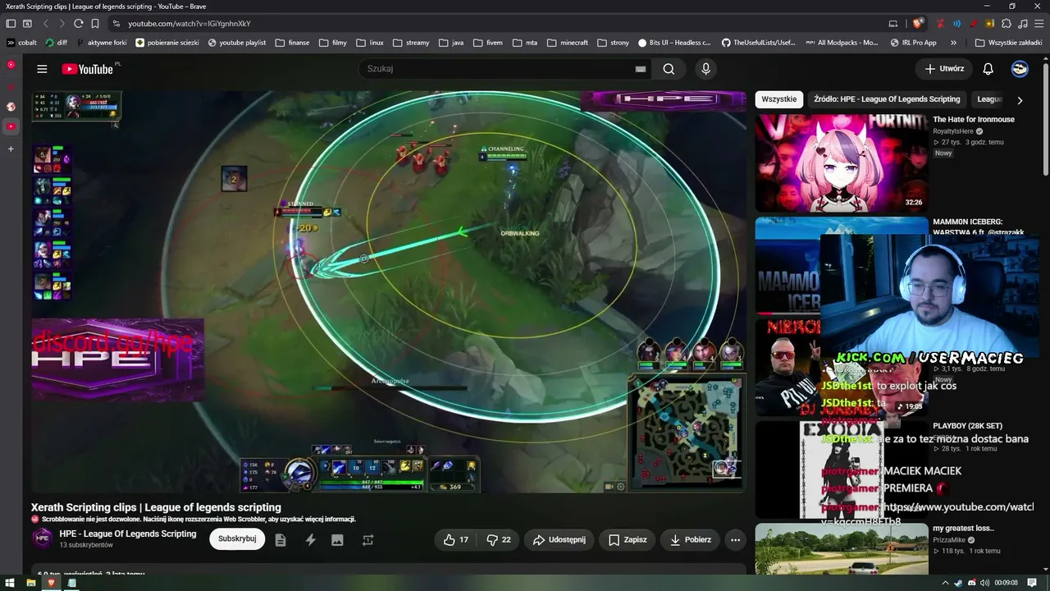The image size is (1050, 591).
Task: Bookmark this page in Brave
Action: tap(95, 24)
